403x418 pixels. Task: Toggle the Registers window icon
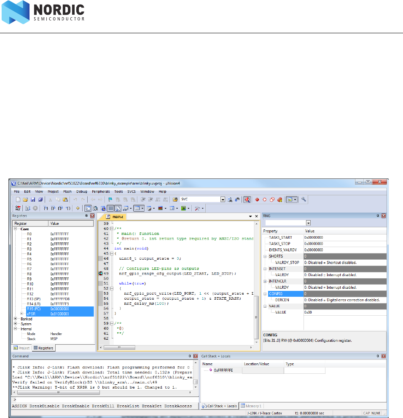111,208
